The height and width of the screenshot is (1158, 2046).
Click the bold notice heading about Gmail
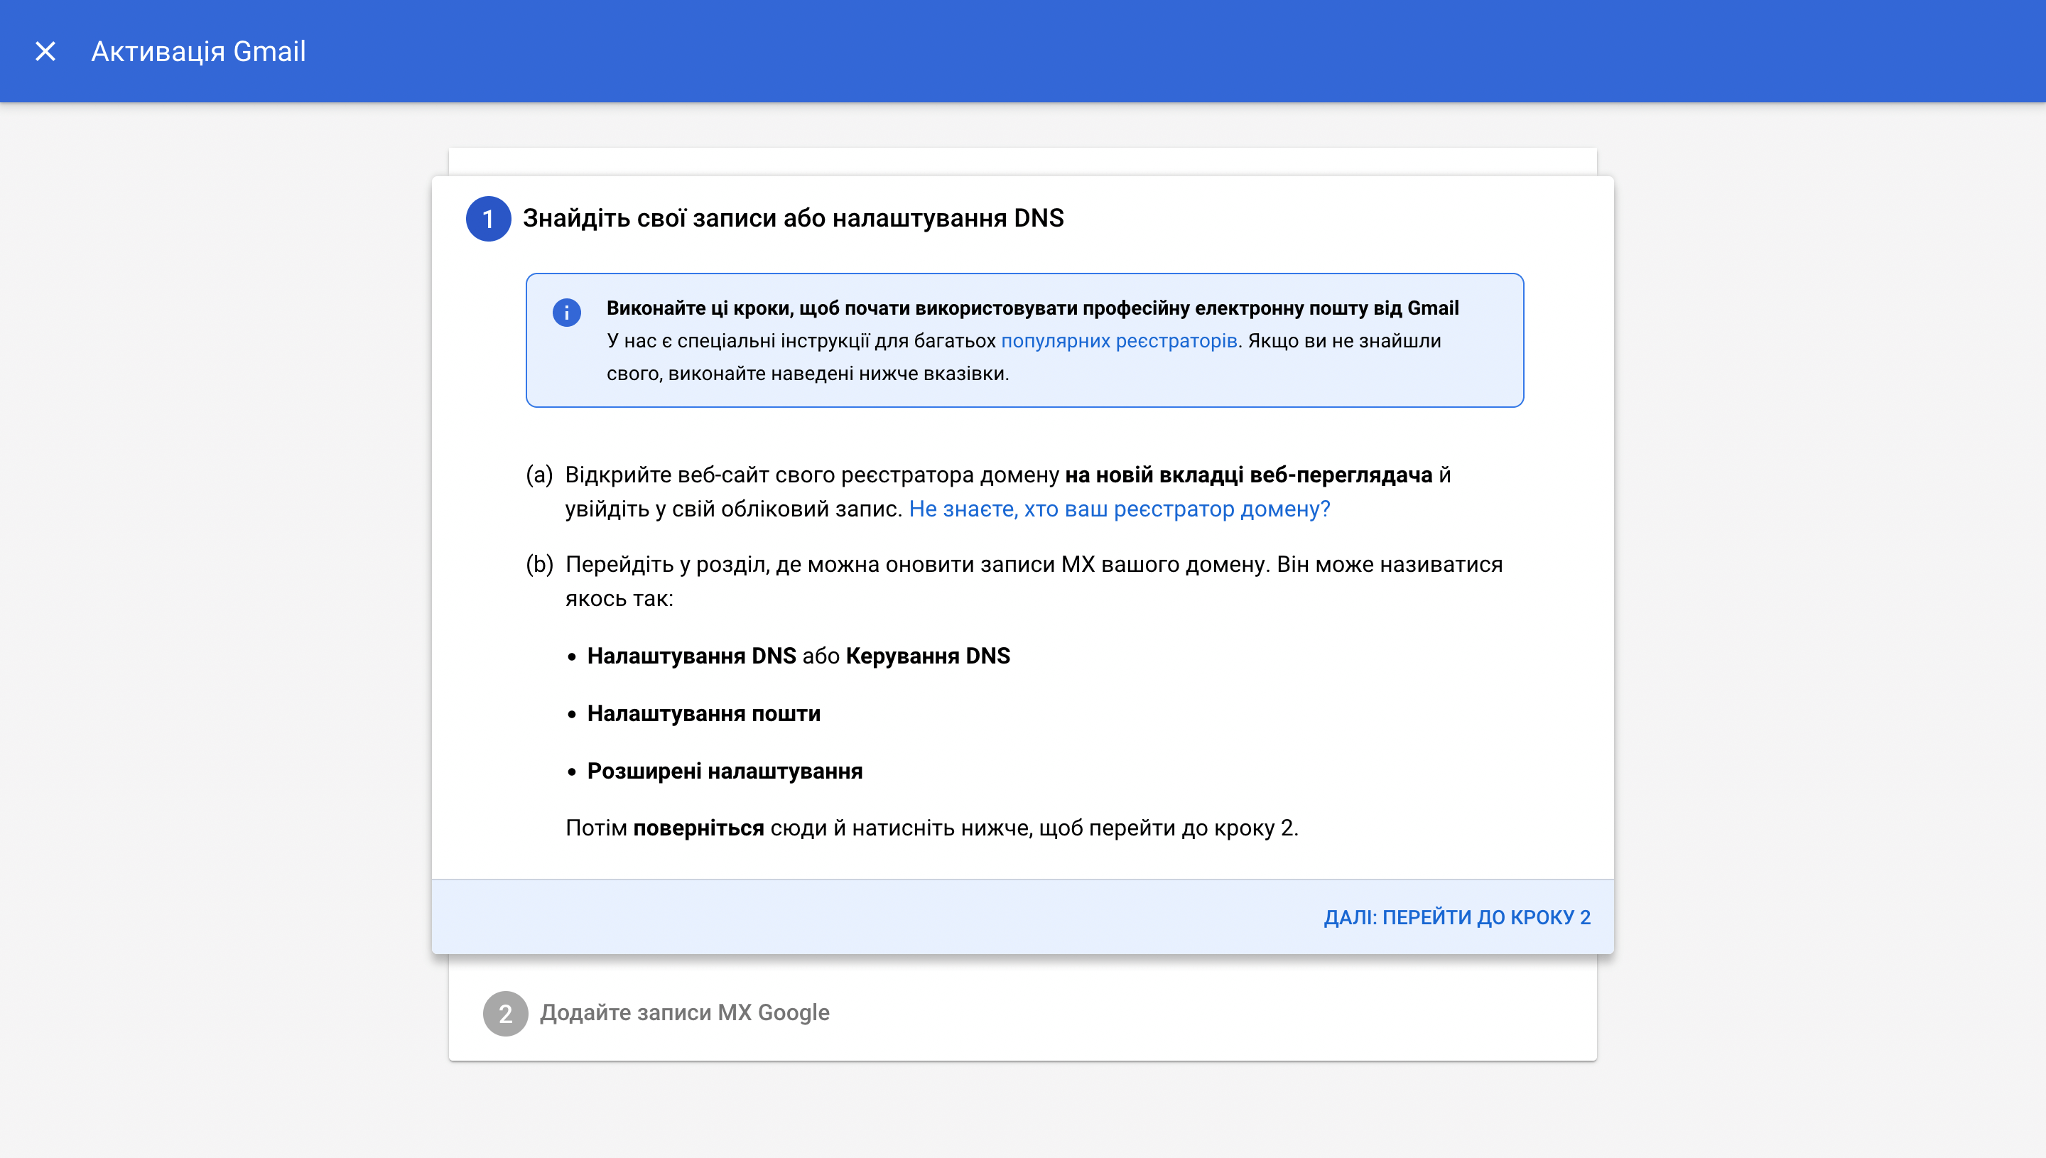click(1032, 308)
